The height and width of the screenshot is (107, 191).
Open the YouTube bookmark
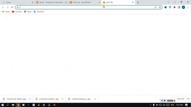[x=17, y=12]
